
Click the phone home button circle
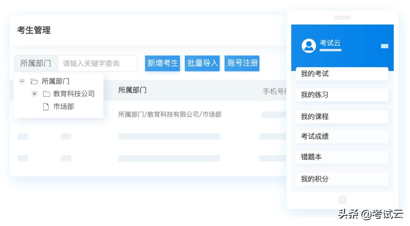[342, 199]
